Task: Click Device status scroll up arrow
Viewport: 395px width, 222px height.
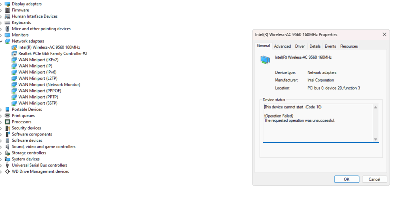Action: tap(375, 108)
